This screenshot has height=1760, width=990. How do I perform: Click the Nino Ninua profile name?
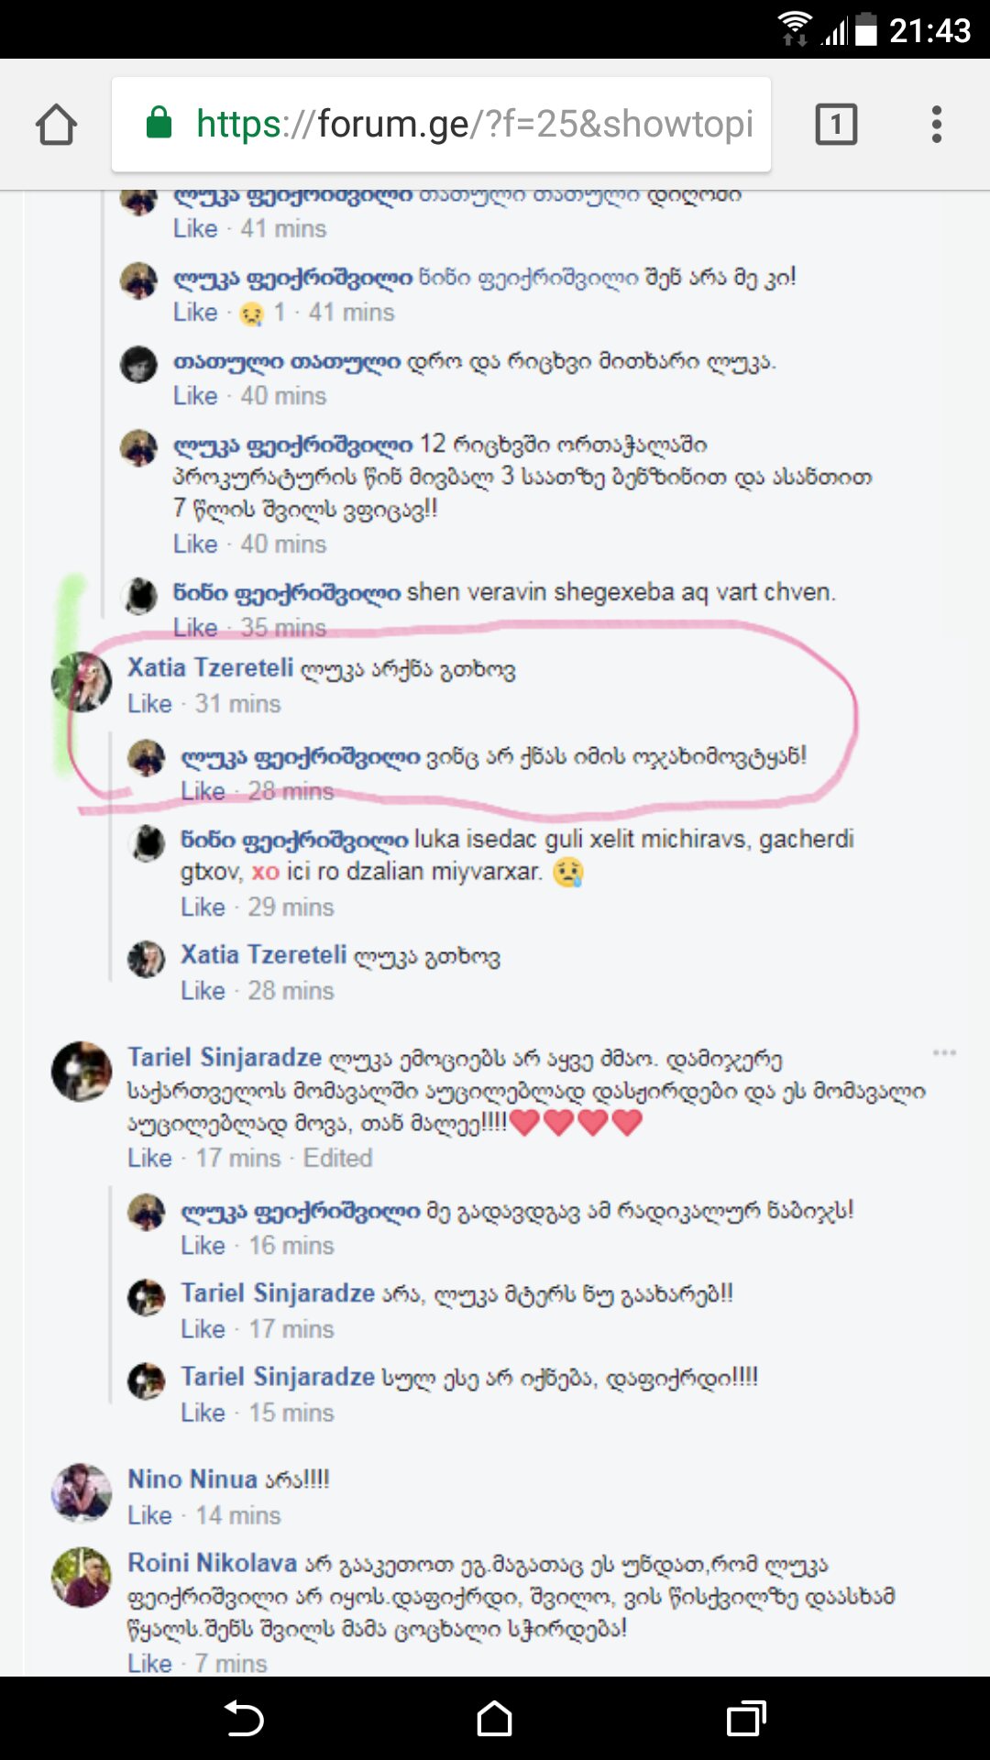coord(192,1479)
